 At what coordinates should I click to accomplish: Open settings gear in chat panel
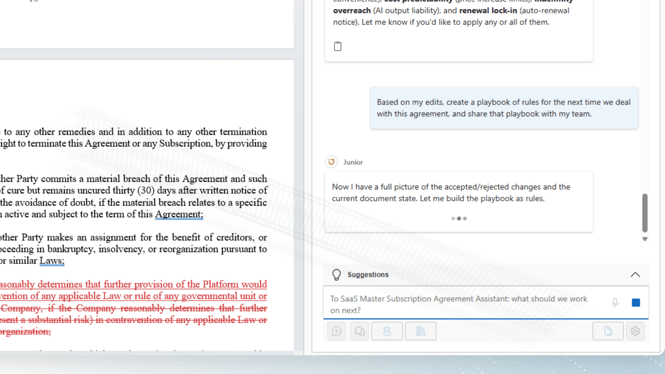click(x=635, y=331)
